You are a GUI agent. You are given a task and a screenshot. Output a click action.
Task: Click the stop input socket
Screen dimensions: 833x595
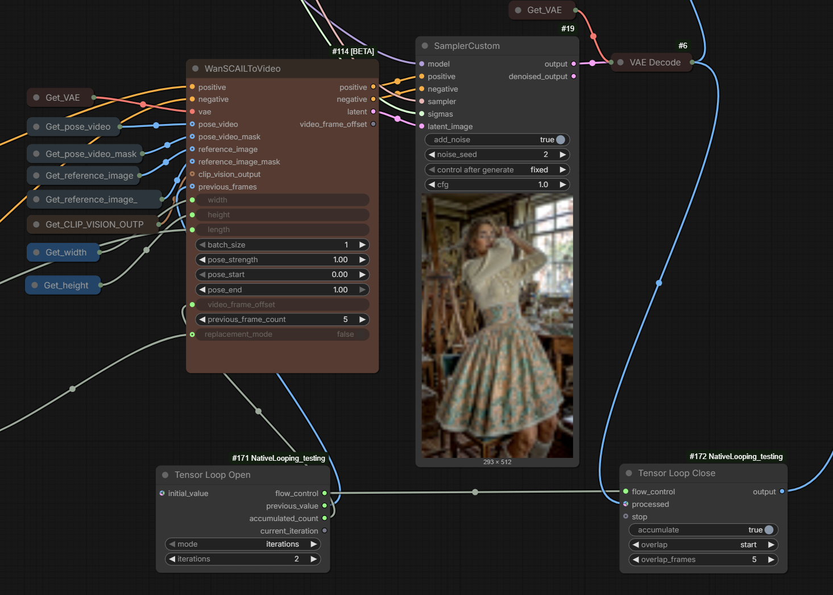pyautogui.click(x=625, y=517)
